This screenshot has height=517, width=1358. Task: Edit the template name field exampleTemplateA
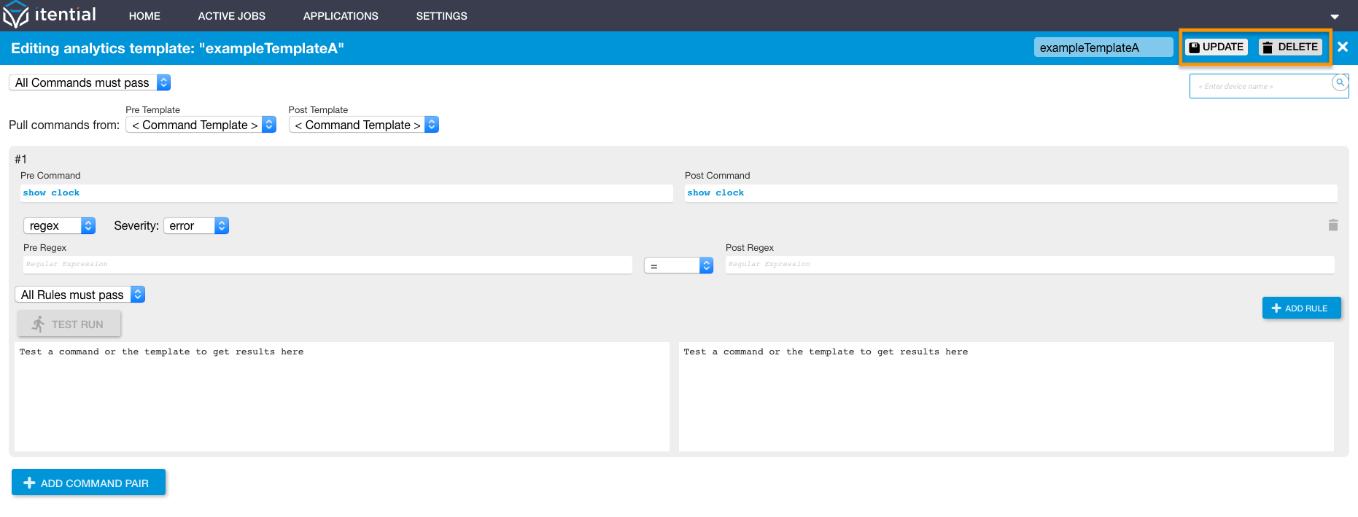coord(1103,47)
